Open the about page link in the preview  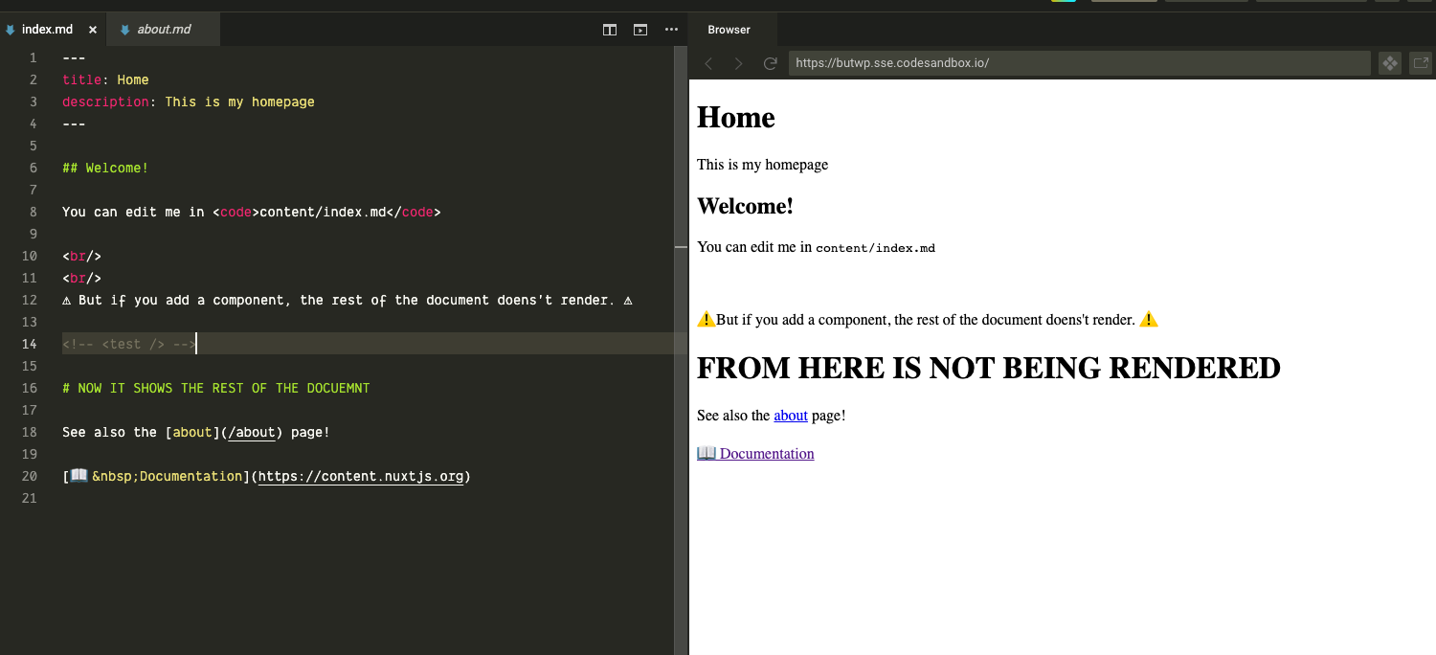click(790, 415)
